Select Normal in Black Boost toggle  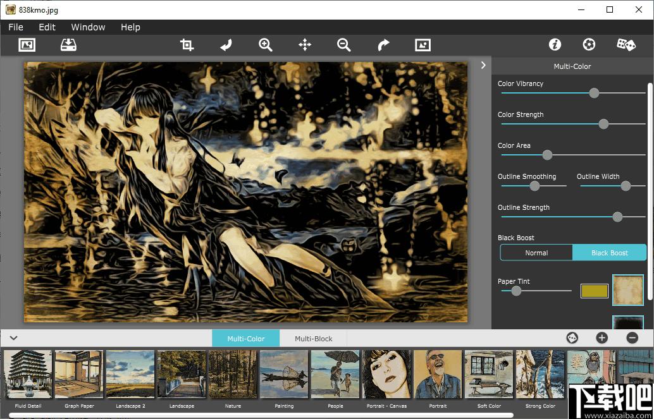click(536, 253)
